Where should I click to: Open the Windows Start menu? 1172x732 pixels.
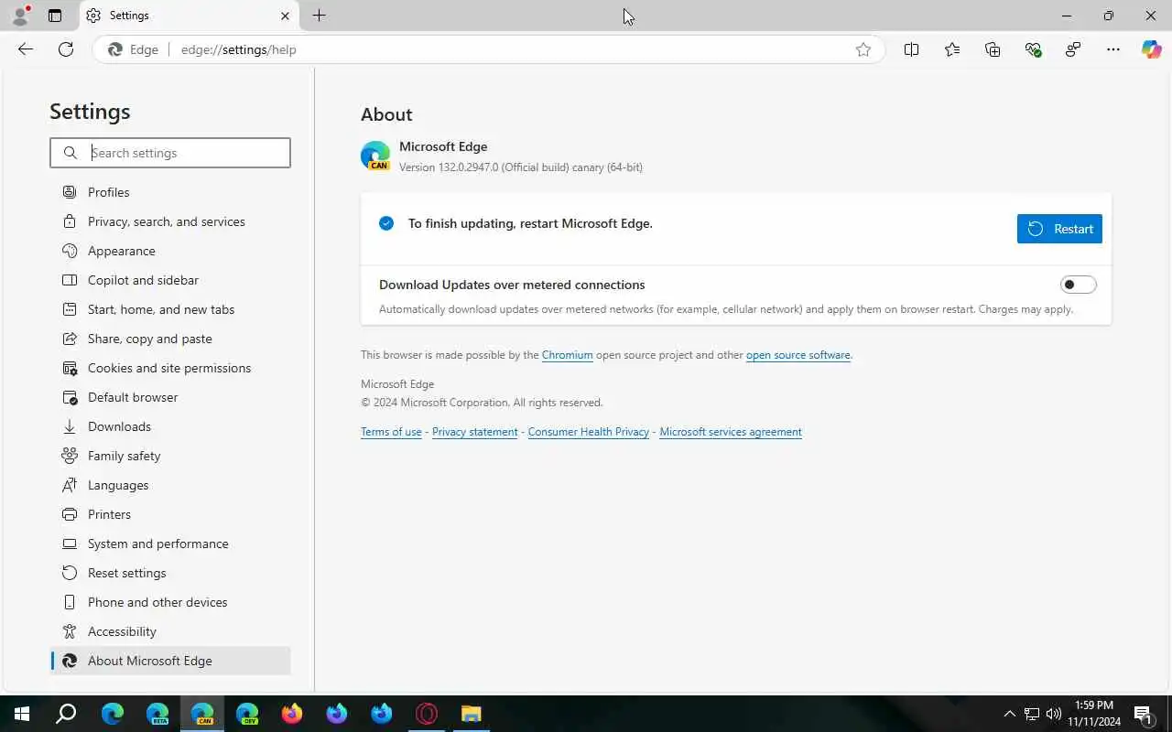[22, 714]
